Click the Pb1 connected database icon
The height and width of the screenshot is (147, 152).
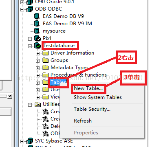(37, 38)
